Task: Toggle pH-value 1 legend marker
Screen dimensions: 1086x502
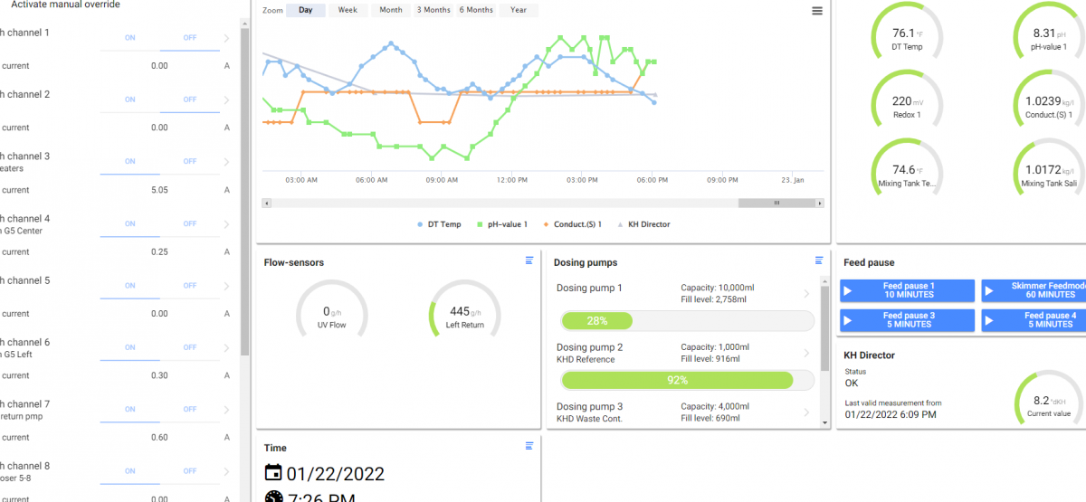Action: click(480, 224)
